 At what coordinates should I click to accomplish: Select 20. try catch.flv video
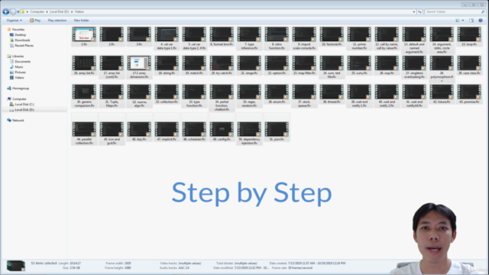click(222, 65)
